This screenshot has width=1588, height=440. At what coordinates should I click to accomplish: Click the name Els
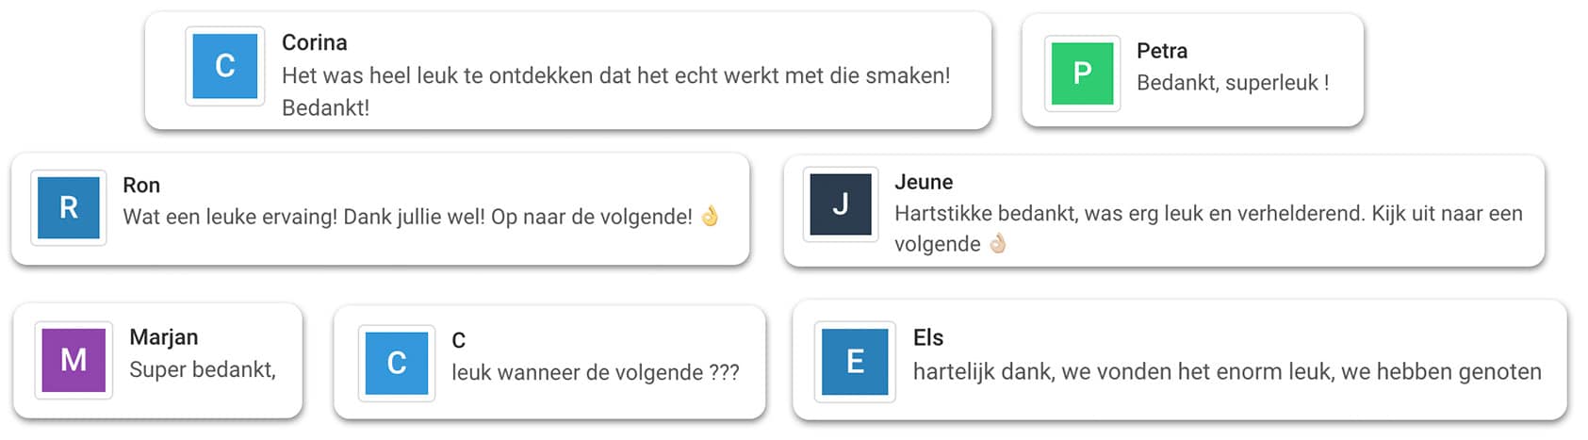pos(928,337)
